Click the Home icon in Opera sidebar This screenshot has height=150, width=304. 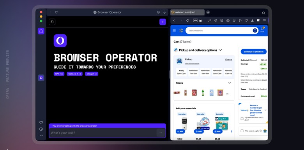(41, 31)
